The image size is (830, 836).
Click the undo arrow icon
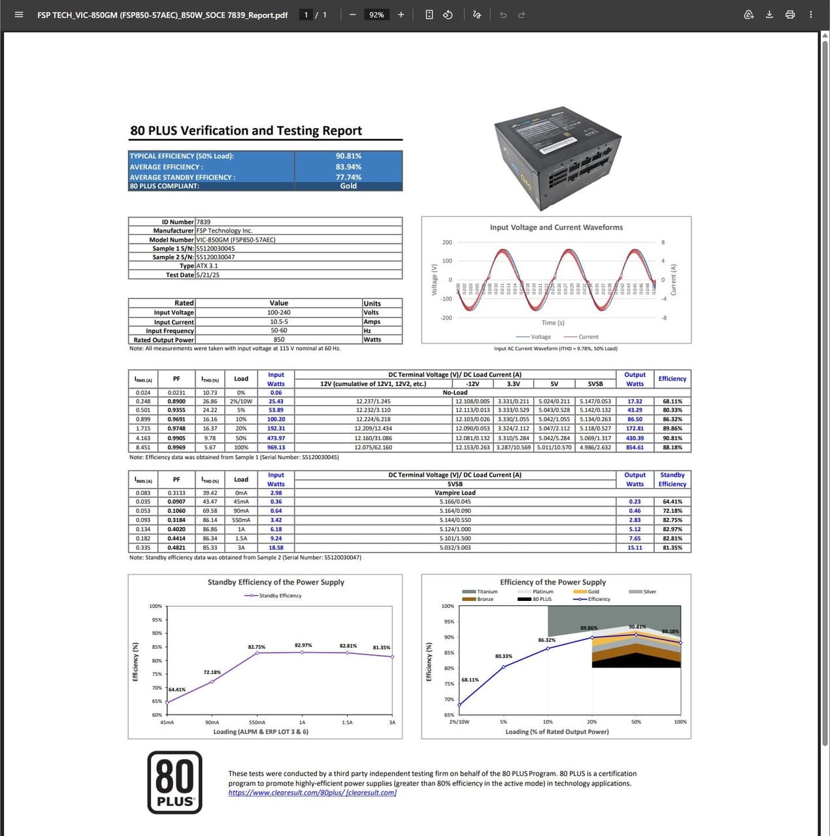tap(503, 14)
